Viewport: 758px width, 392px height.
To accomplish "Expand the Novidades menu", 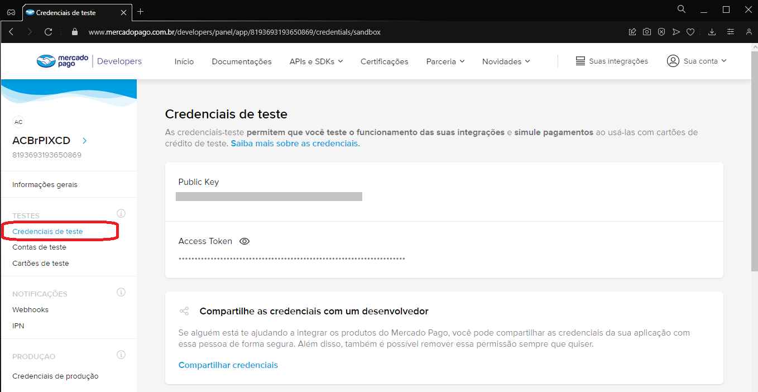I will pyautogui.click(x=506, y=61).
